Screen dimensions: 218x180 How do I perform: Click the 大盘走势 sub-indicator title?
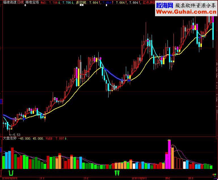(10, 138)
